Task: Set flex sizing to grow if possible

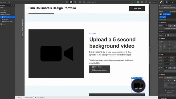Action: (x=170, y=26)
